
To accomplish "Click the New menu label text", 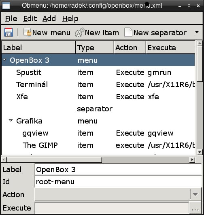I will (51, 33).
